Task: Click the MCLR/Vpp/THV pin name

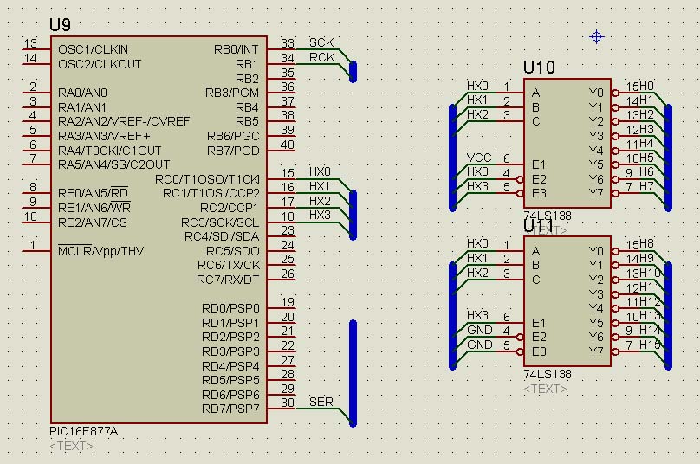Action: (x=100, y=251)
